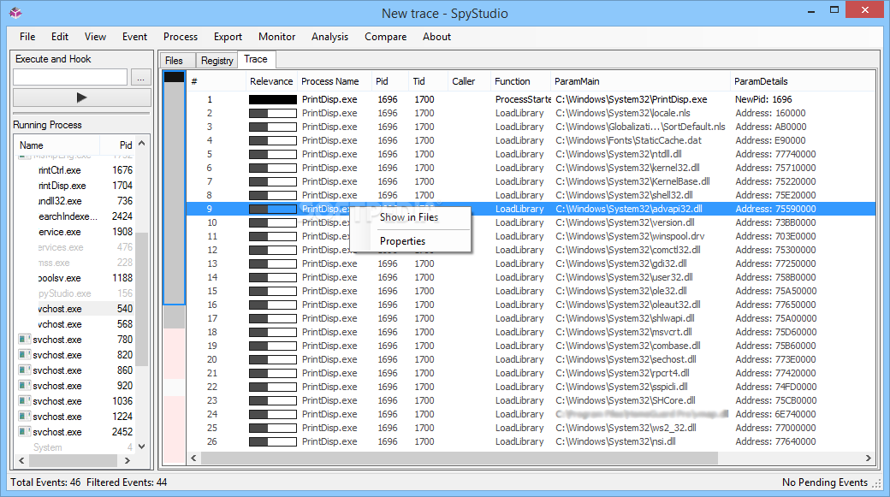
Task: Click process icon of svchost.exe 860
Action: [25, 370]
